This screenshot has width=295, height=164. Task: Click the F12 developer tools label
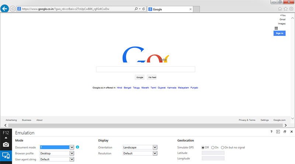[6, 133]
